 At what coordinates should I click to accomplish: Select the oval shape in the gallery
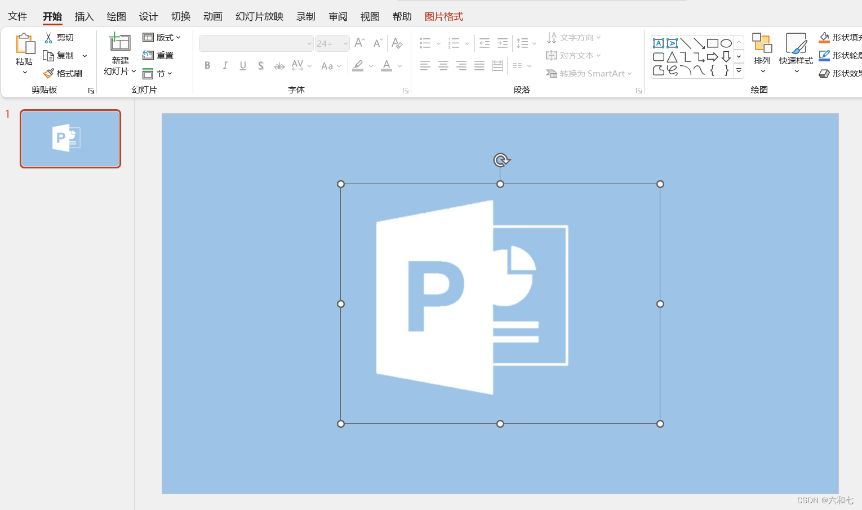point(726,43)
